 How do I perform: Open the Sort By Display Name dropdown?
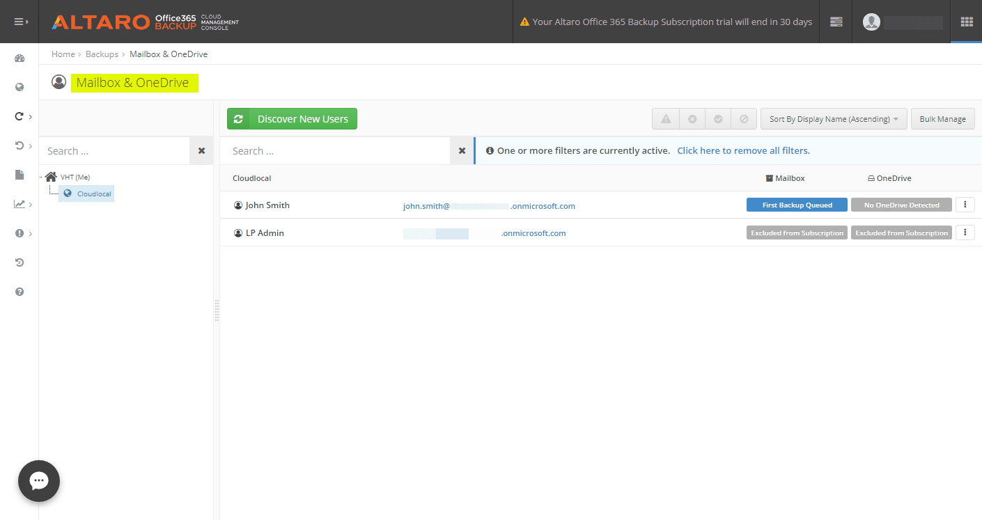(834, 119)
